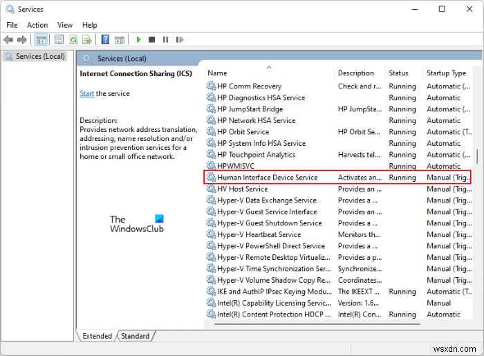The width and height of the screenshot is (484, 356).
Task: Switch to the Standard tab
Action: [x=136, y=336]
